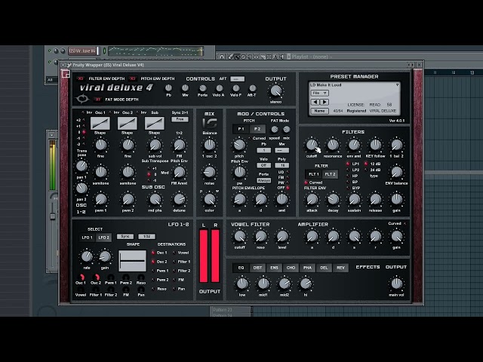Select the LP2 filter type LED
The height and width of the screenshot is (362, 483).
[348, 170]
